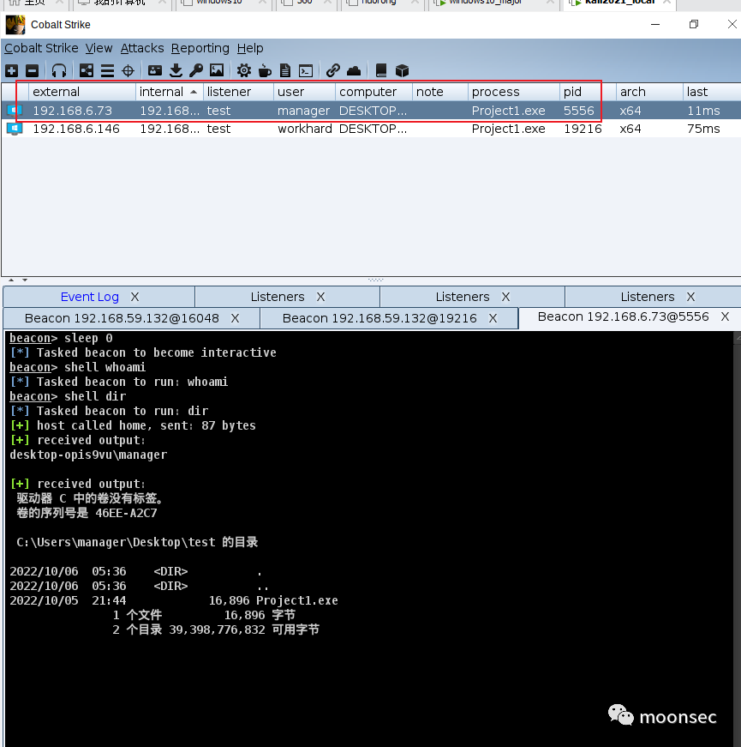Close the Beacon 192.168.59.132@16048 tab
741x747 pixels.
(235, 318)
